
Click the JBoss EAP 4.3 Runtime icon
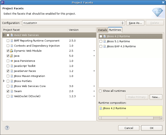point(105,47)
